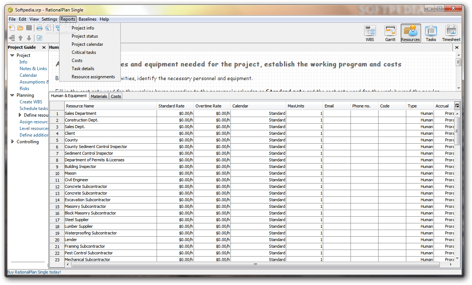The width and height of the screenshot is (472, 285).
Task: Click the Calendar column header
Action: pos(258,106)
